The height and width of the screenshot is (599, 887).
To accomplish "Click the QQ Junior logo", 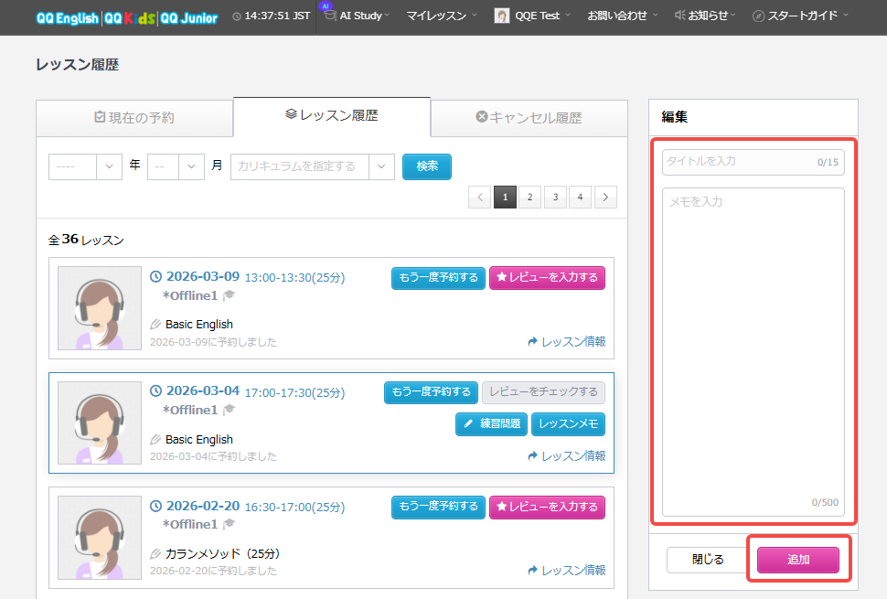I will [189, 17].
